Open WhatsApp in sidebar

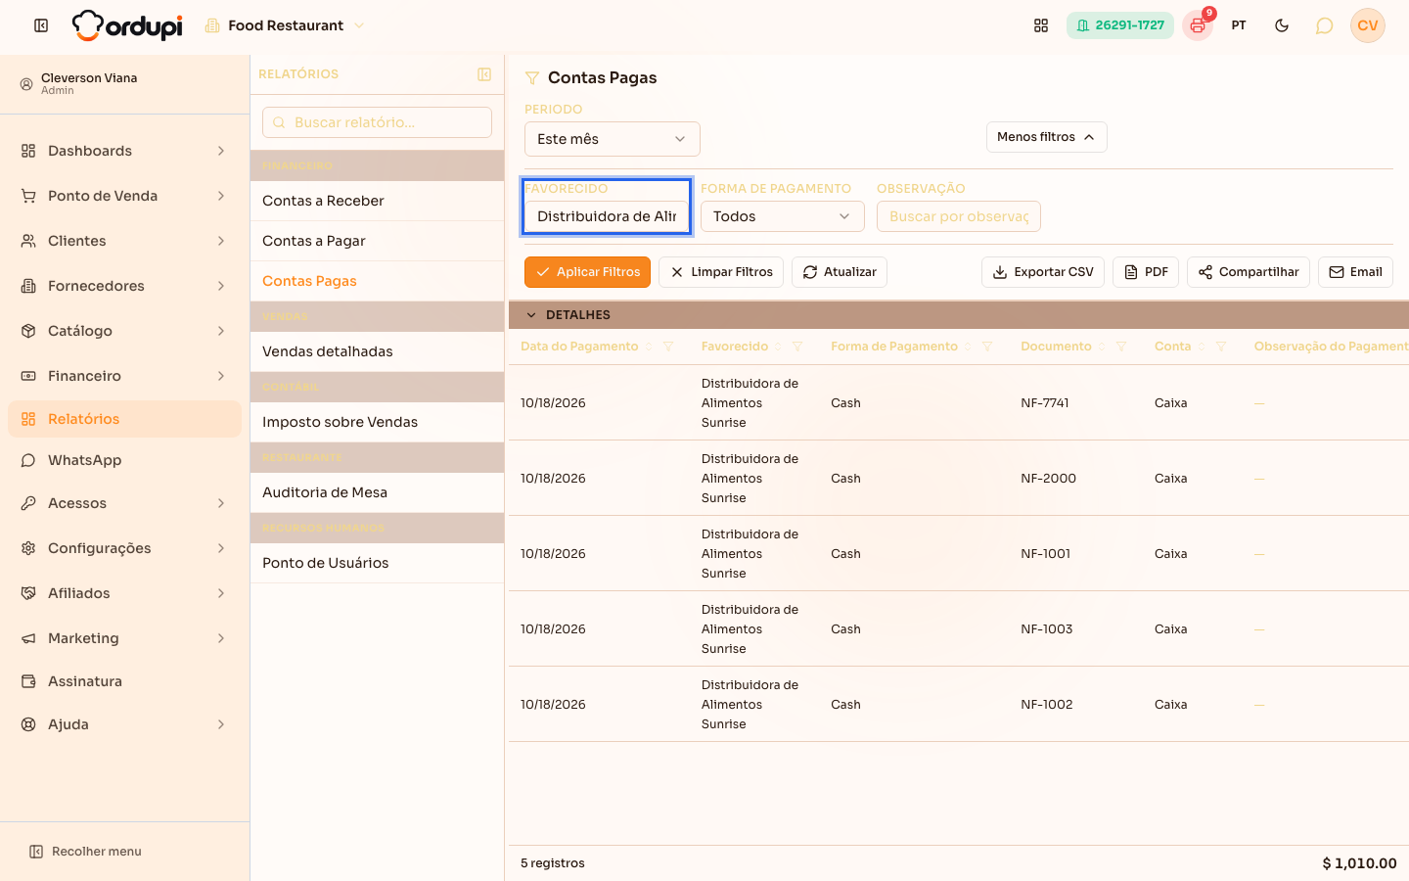point(124,460)
